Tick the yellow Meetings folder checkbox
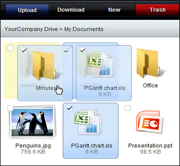The image size is (180, 166). coord(10,48)
